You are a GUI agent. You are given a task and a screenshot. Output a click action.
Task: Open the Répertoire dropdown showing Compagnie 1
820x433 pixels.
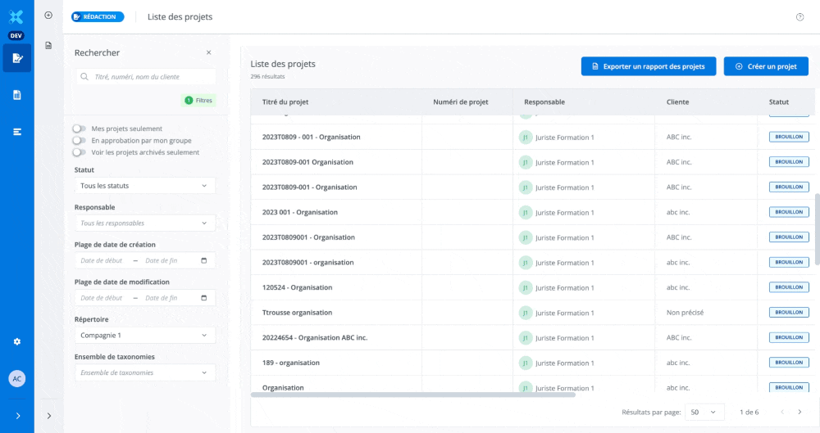coord(144,336)
